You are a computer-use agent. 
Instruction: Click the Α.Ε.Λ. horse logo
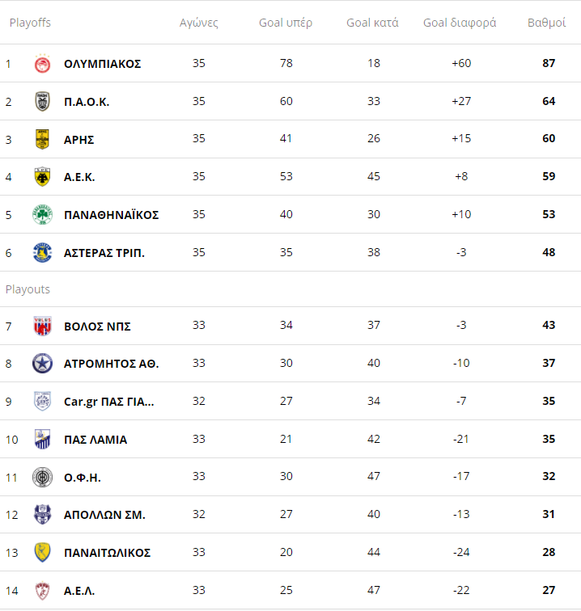(x=42, y=591)
